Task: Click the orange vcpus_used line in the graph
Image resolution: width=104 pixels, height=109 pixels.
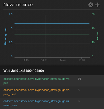Action: point(52,46)
